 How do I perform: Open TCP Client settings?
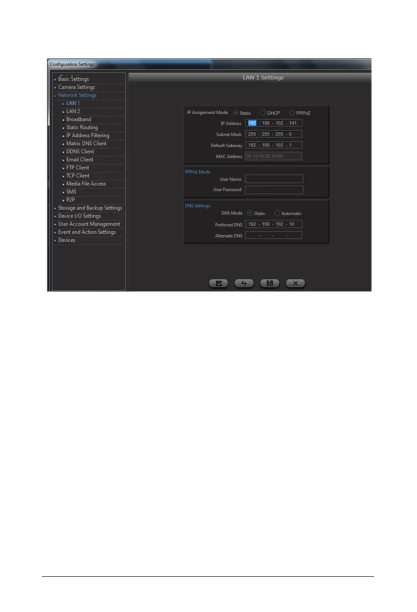(78, 175)
